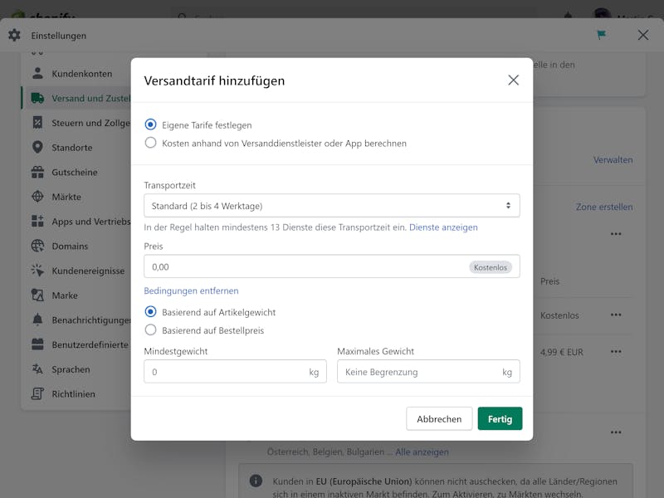This screenshot has height=498, width=664.
Task: Close the Versandtarif hinzufügen dialog
Action: tap(513, 80)
